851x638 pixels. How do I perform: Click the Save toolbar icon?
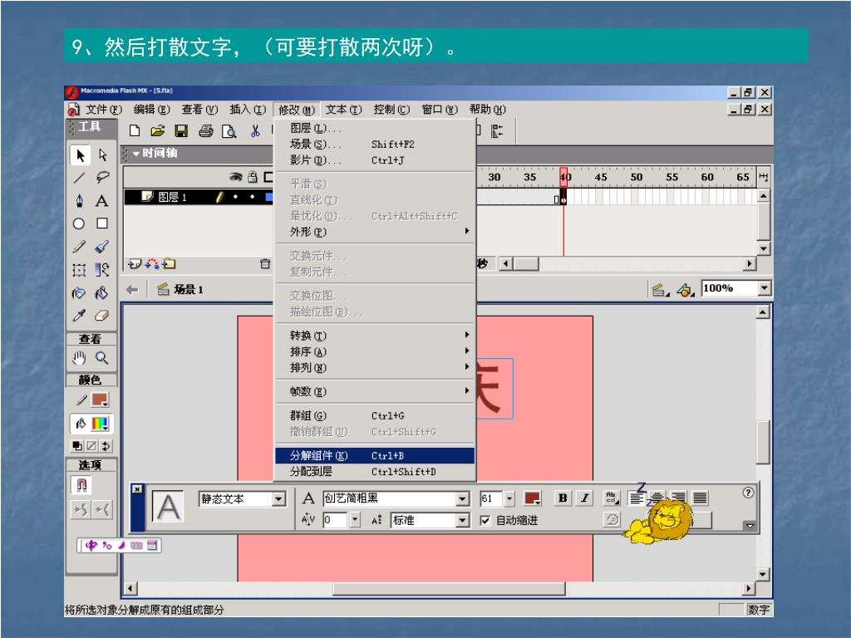click(x=181, y=130)
